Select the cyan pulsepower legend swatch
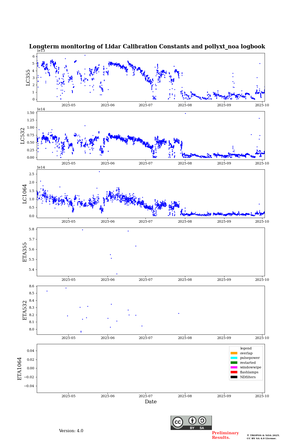This screenshot has height=441, width=294. click(x=234, y=358)
